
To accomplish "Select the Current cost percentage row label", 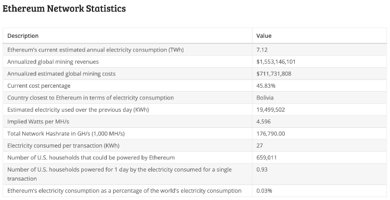I will [39, 86].
